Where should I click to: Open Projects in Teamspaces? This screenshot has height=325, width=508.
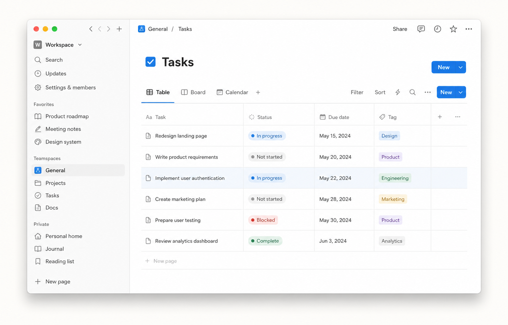click(78, 183)
